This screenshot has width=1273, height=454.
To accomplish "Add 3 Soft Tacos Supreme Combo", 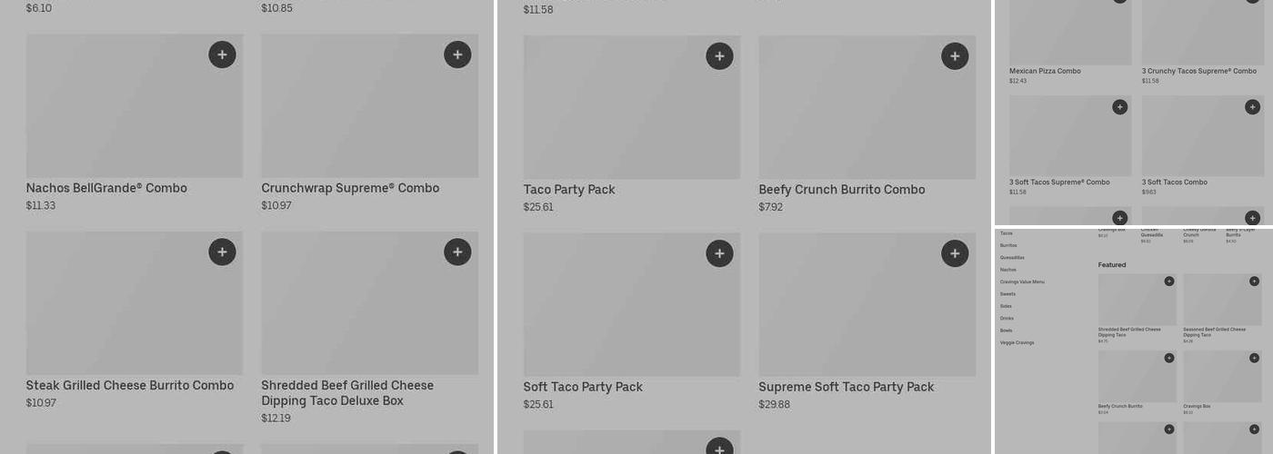I will point(1119,107).
